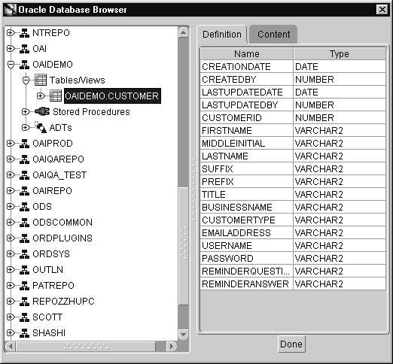Expand the OUTLN node

[11, 270]
